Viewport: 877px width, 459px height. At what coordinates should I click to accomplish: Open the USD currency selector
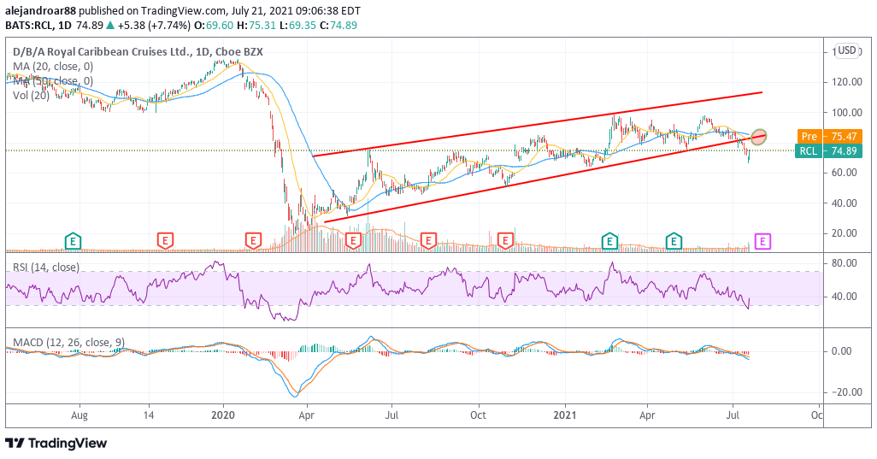click(847, 50)
